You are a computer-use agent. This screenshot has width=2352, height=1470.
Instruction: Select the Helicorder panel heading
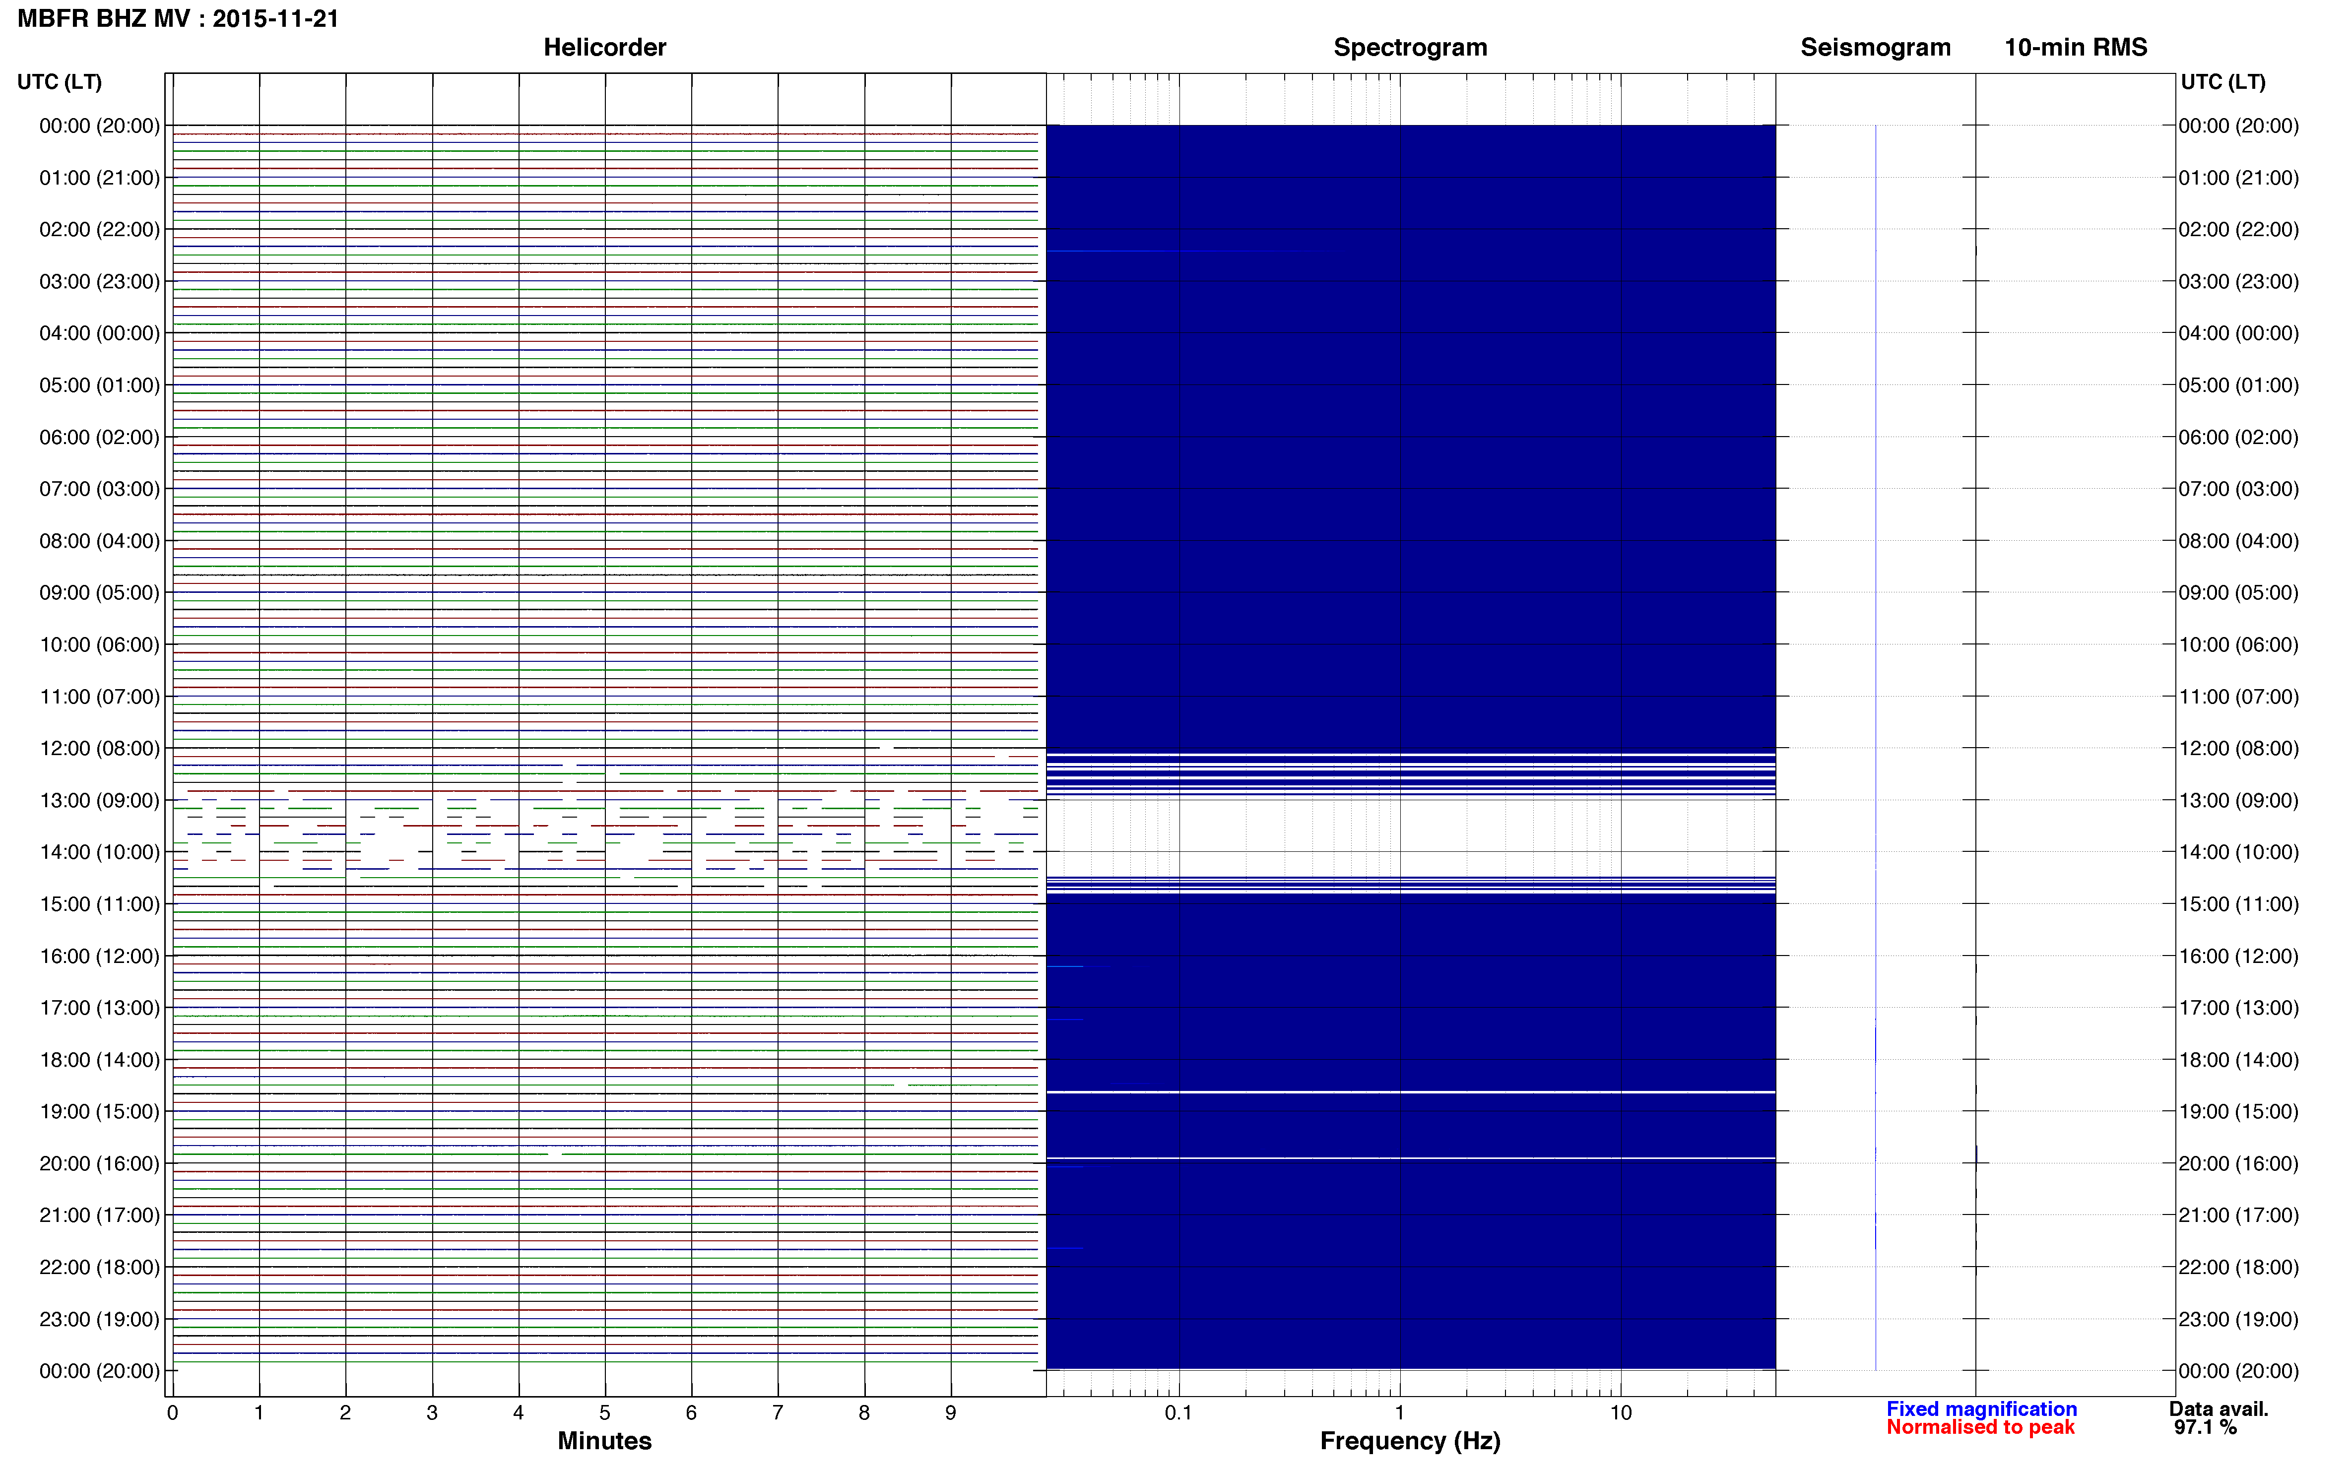605,48
